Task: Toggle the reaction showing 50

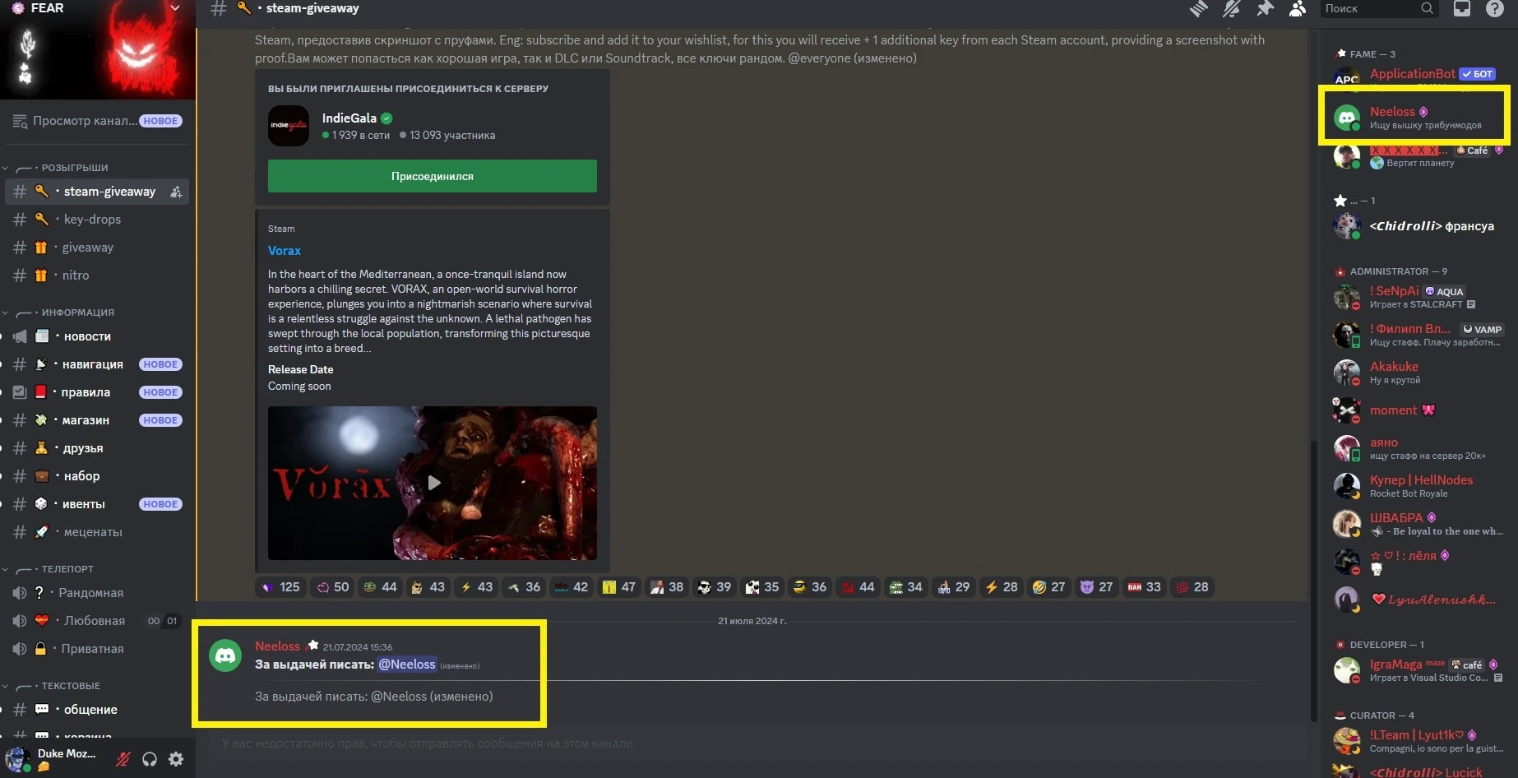Action: click(x=333, y=587)
